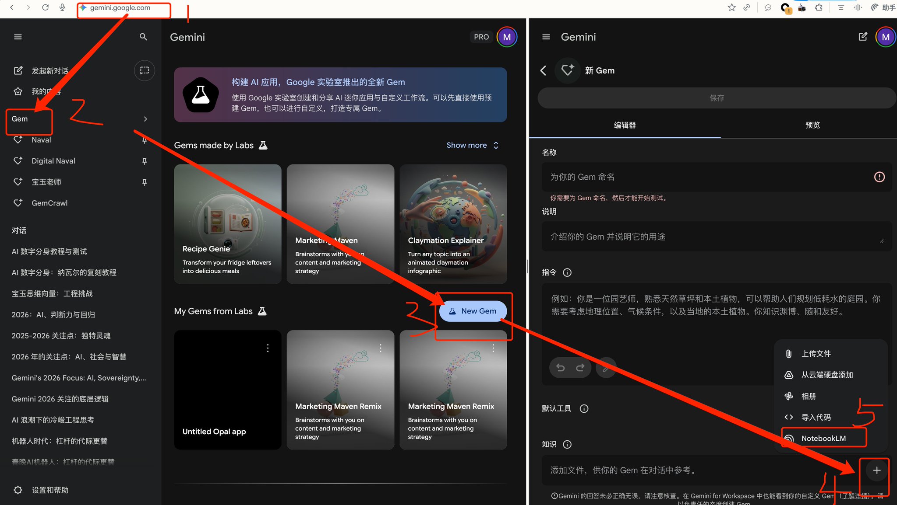The image size is (897, 505).
Task: Open conversation 机器人时代：杠杆的代际更替
Action: point(60,441)
